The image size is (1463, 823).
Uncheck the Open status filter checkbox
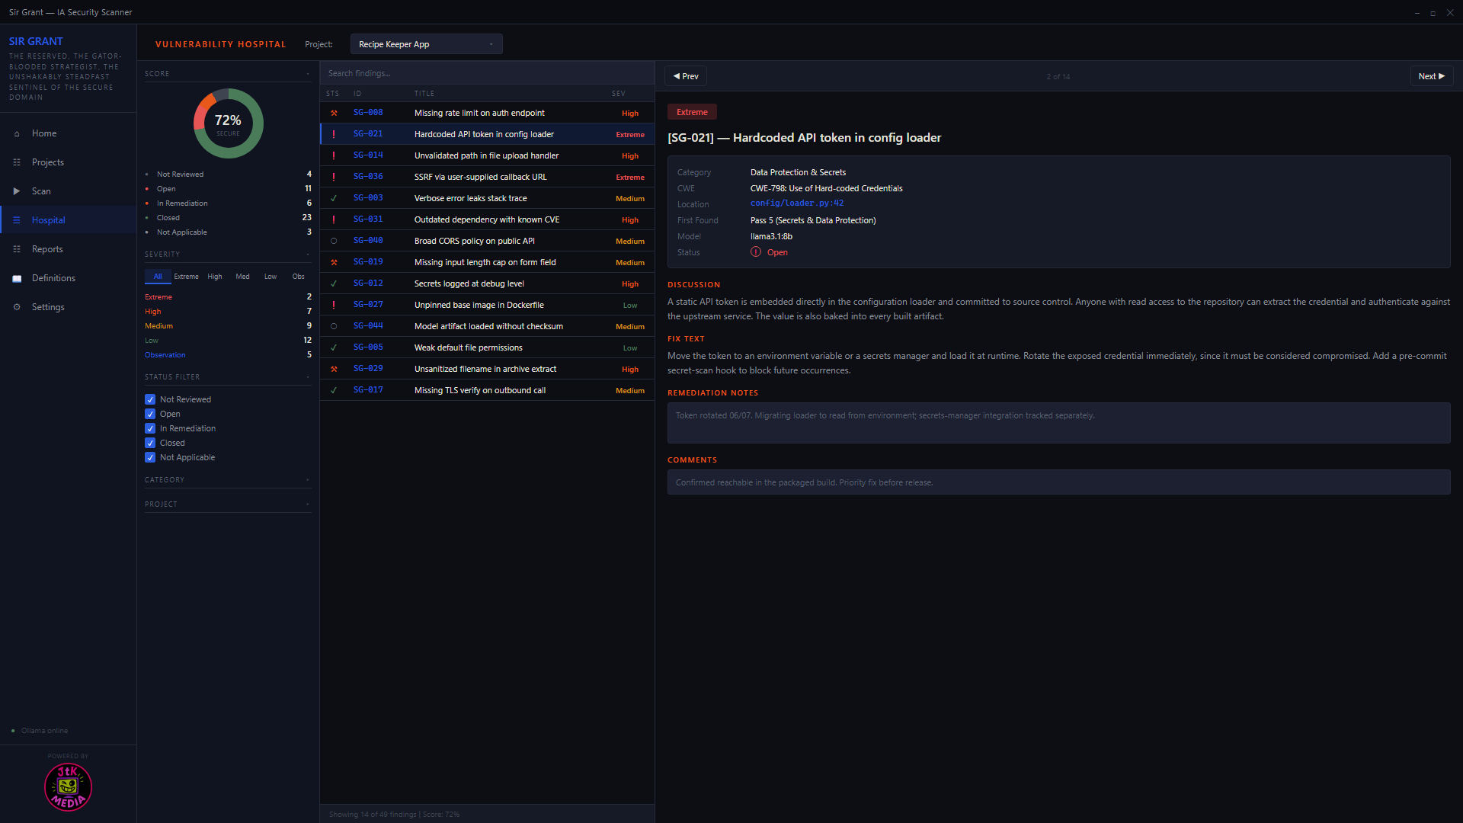(x=150, y=414)
